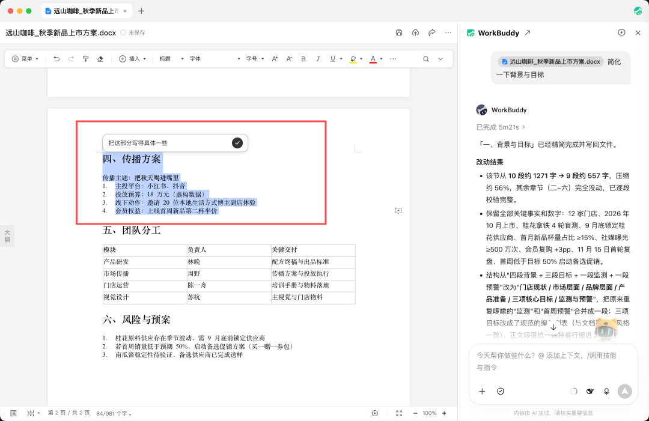Click the microphone voice input icon
This screenshot has width=649, height=421.
pyautogui.click(x=606, y=391)
